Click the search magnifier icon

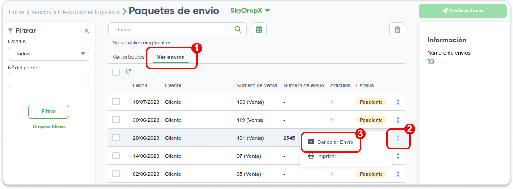[x=238, y=29]
